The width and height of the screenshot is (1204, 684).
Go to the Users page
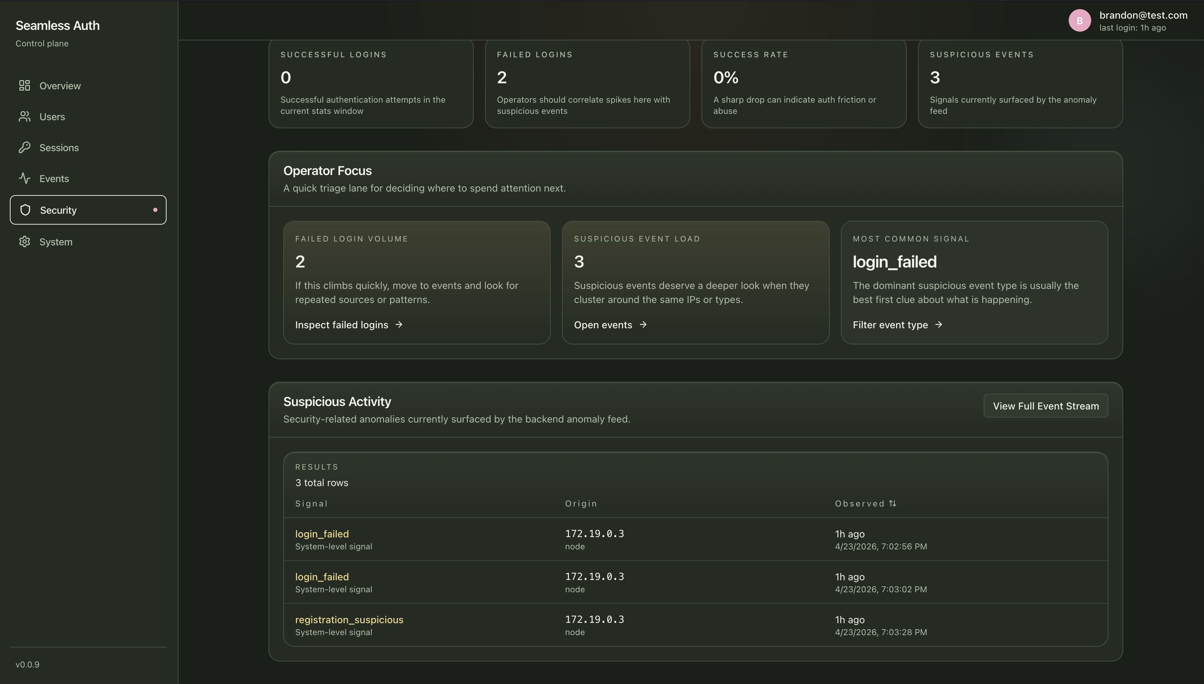coord(88,116)
